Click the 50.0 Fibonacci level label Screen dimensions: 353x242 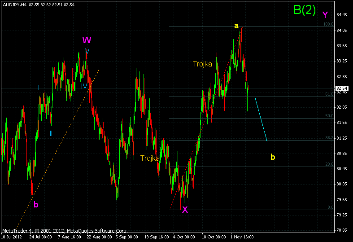click(x=329, y=115)
